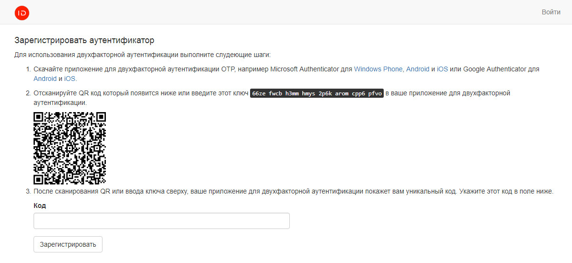Image resolution: width=572 pixels, height=263 pixels.
Task: Click the top-right finder square of QR code
Action: pyautogui.click(x=101, y=117)
